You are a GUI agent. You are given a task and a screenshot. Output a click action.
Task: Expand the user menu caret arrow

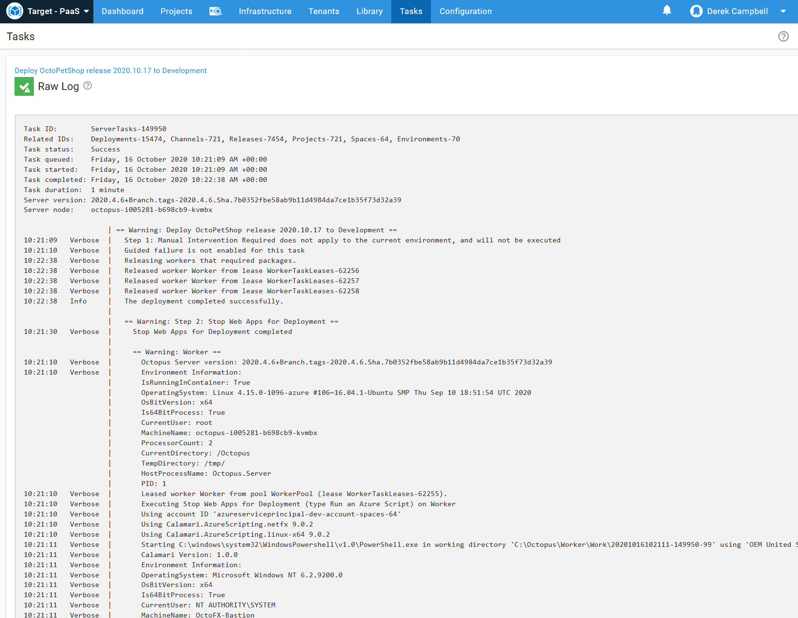[x=783, y=11]
